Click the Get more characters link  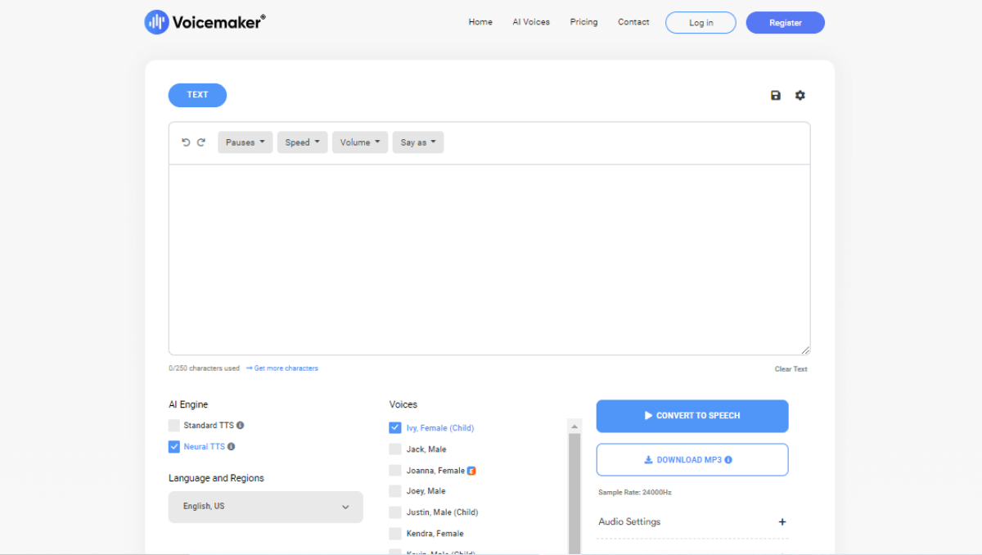tap(286, 368)
